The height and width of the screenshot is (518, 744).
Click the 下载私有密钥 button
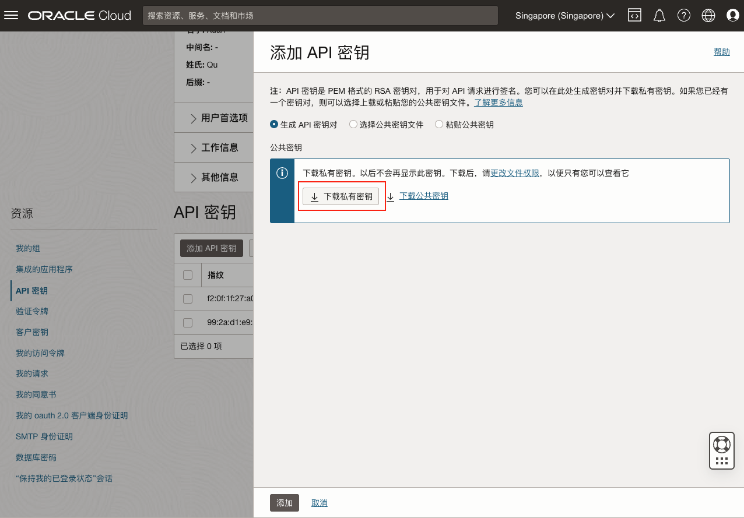(x=341, y=197)
